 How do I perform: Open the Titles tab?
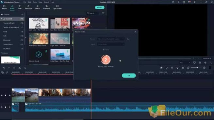pyautogui.click(x=20, y=7)
